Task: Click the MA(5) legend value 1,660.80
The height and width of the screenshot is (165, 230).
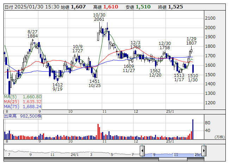Action: pyautogui.click(x=32, y=97)
